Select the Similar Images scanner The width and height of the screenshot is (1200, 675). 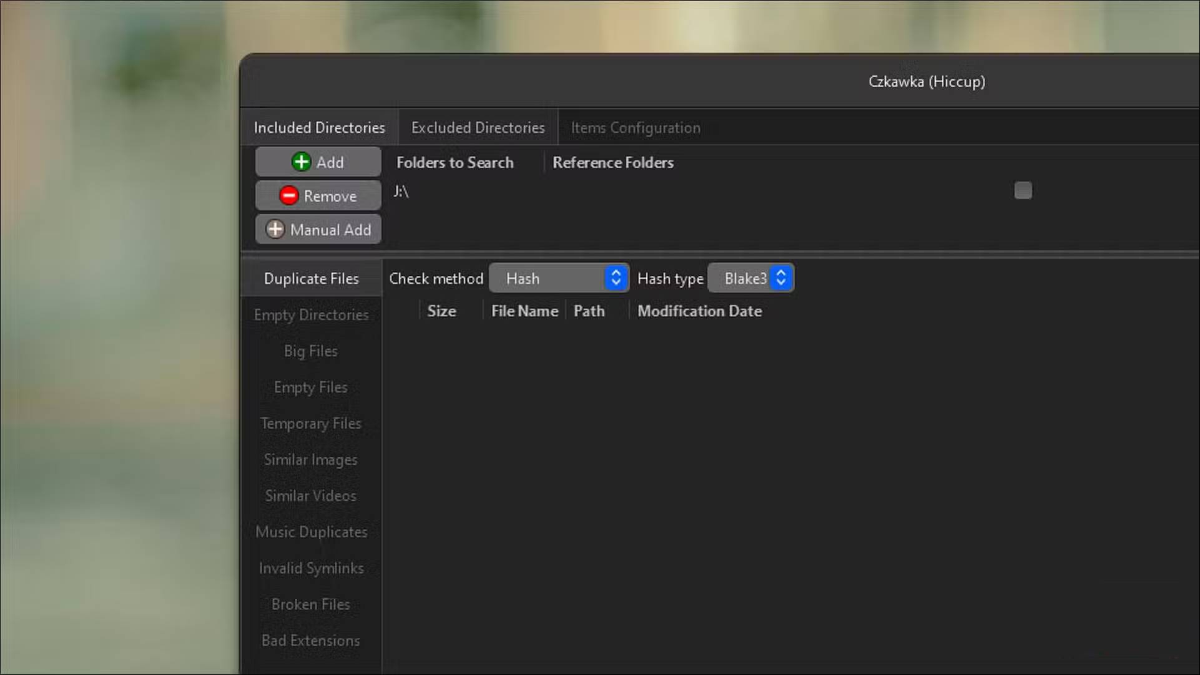tap(310, 459)
